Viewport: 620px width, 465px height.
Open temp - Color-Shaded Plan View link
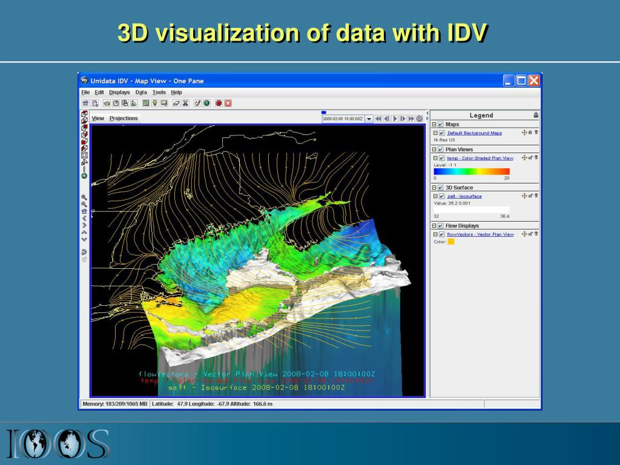click(x=480, y=158)
